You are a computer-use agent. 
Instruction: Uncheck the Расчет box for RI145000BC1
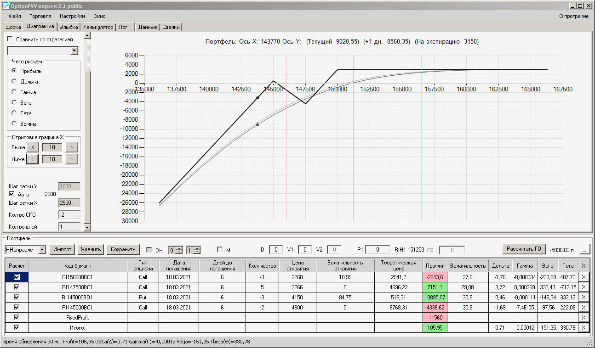17,307
